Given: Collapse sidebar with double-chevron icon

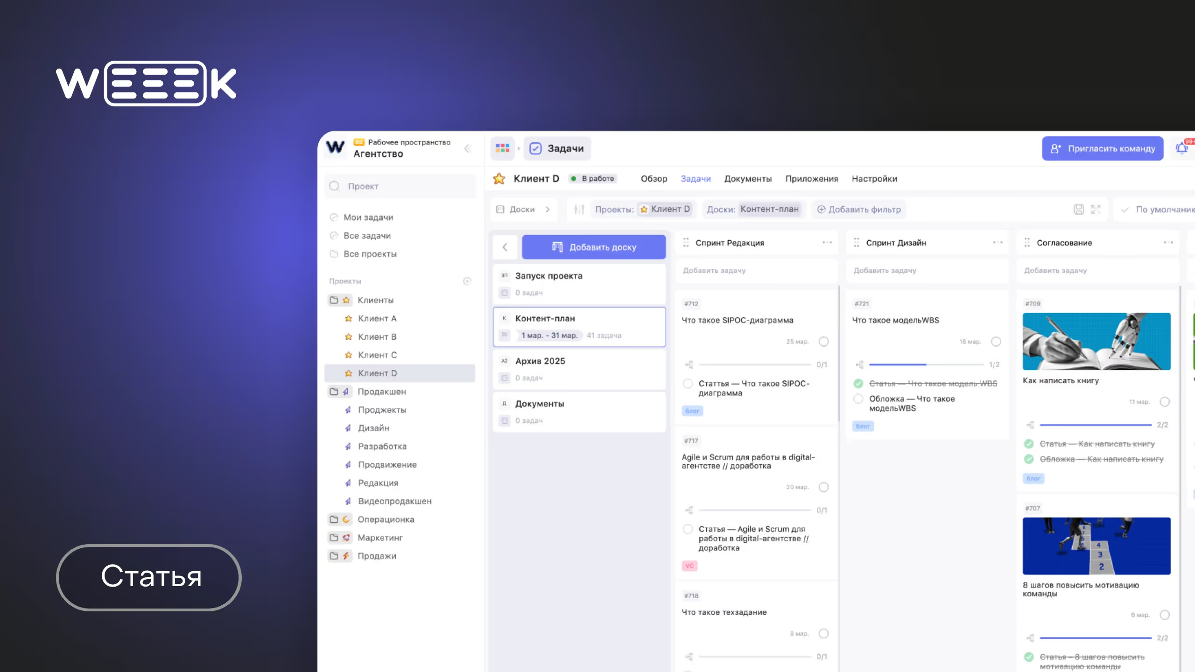Looking at the screenshot, I should (x=468, y=148).
